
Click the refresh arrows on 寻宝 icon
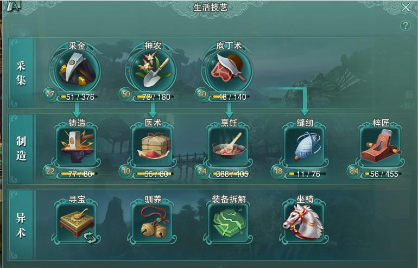pyautogui.click(x=89, y=237)
